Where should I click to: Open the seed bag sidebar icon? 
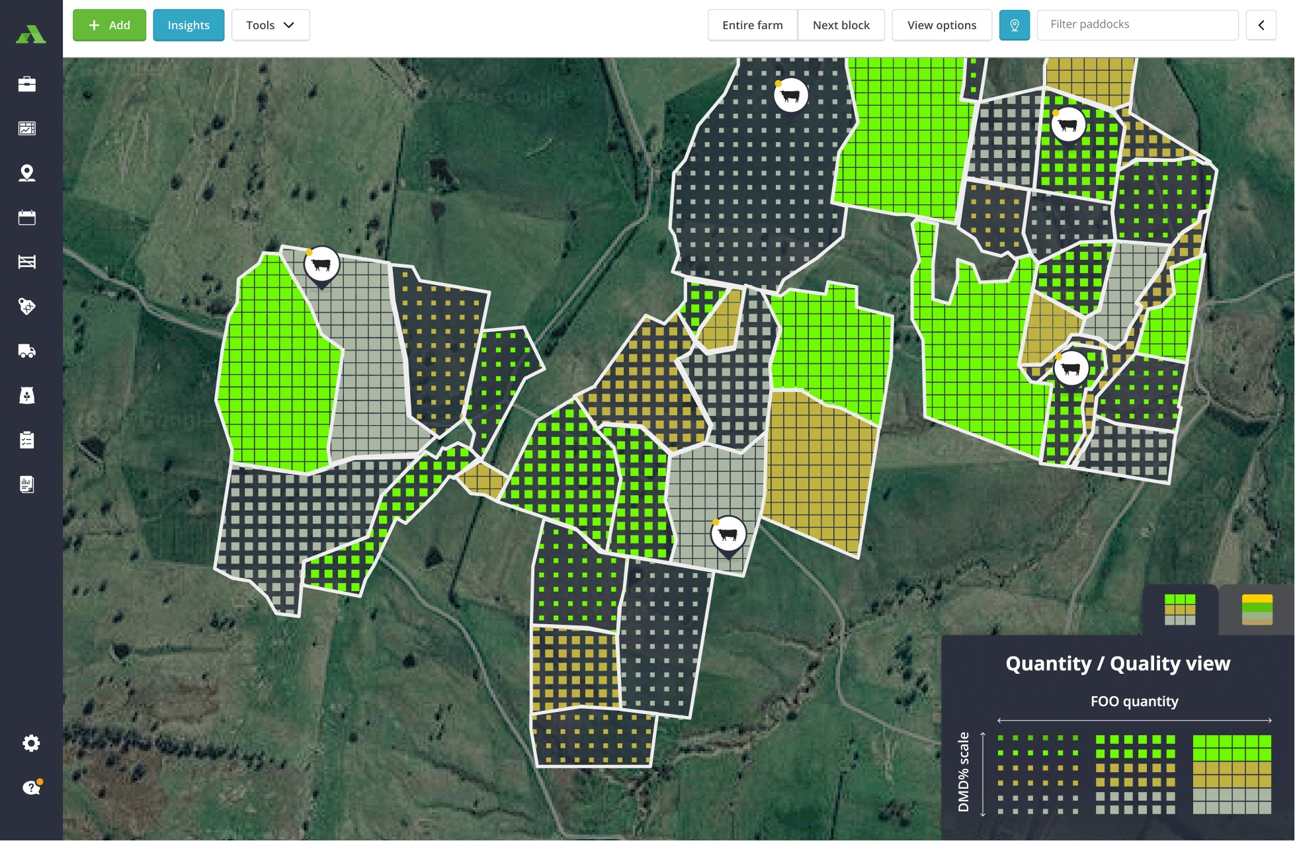tap(27, 395)
